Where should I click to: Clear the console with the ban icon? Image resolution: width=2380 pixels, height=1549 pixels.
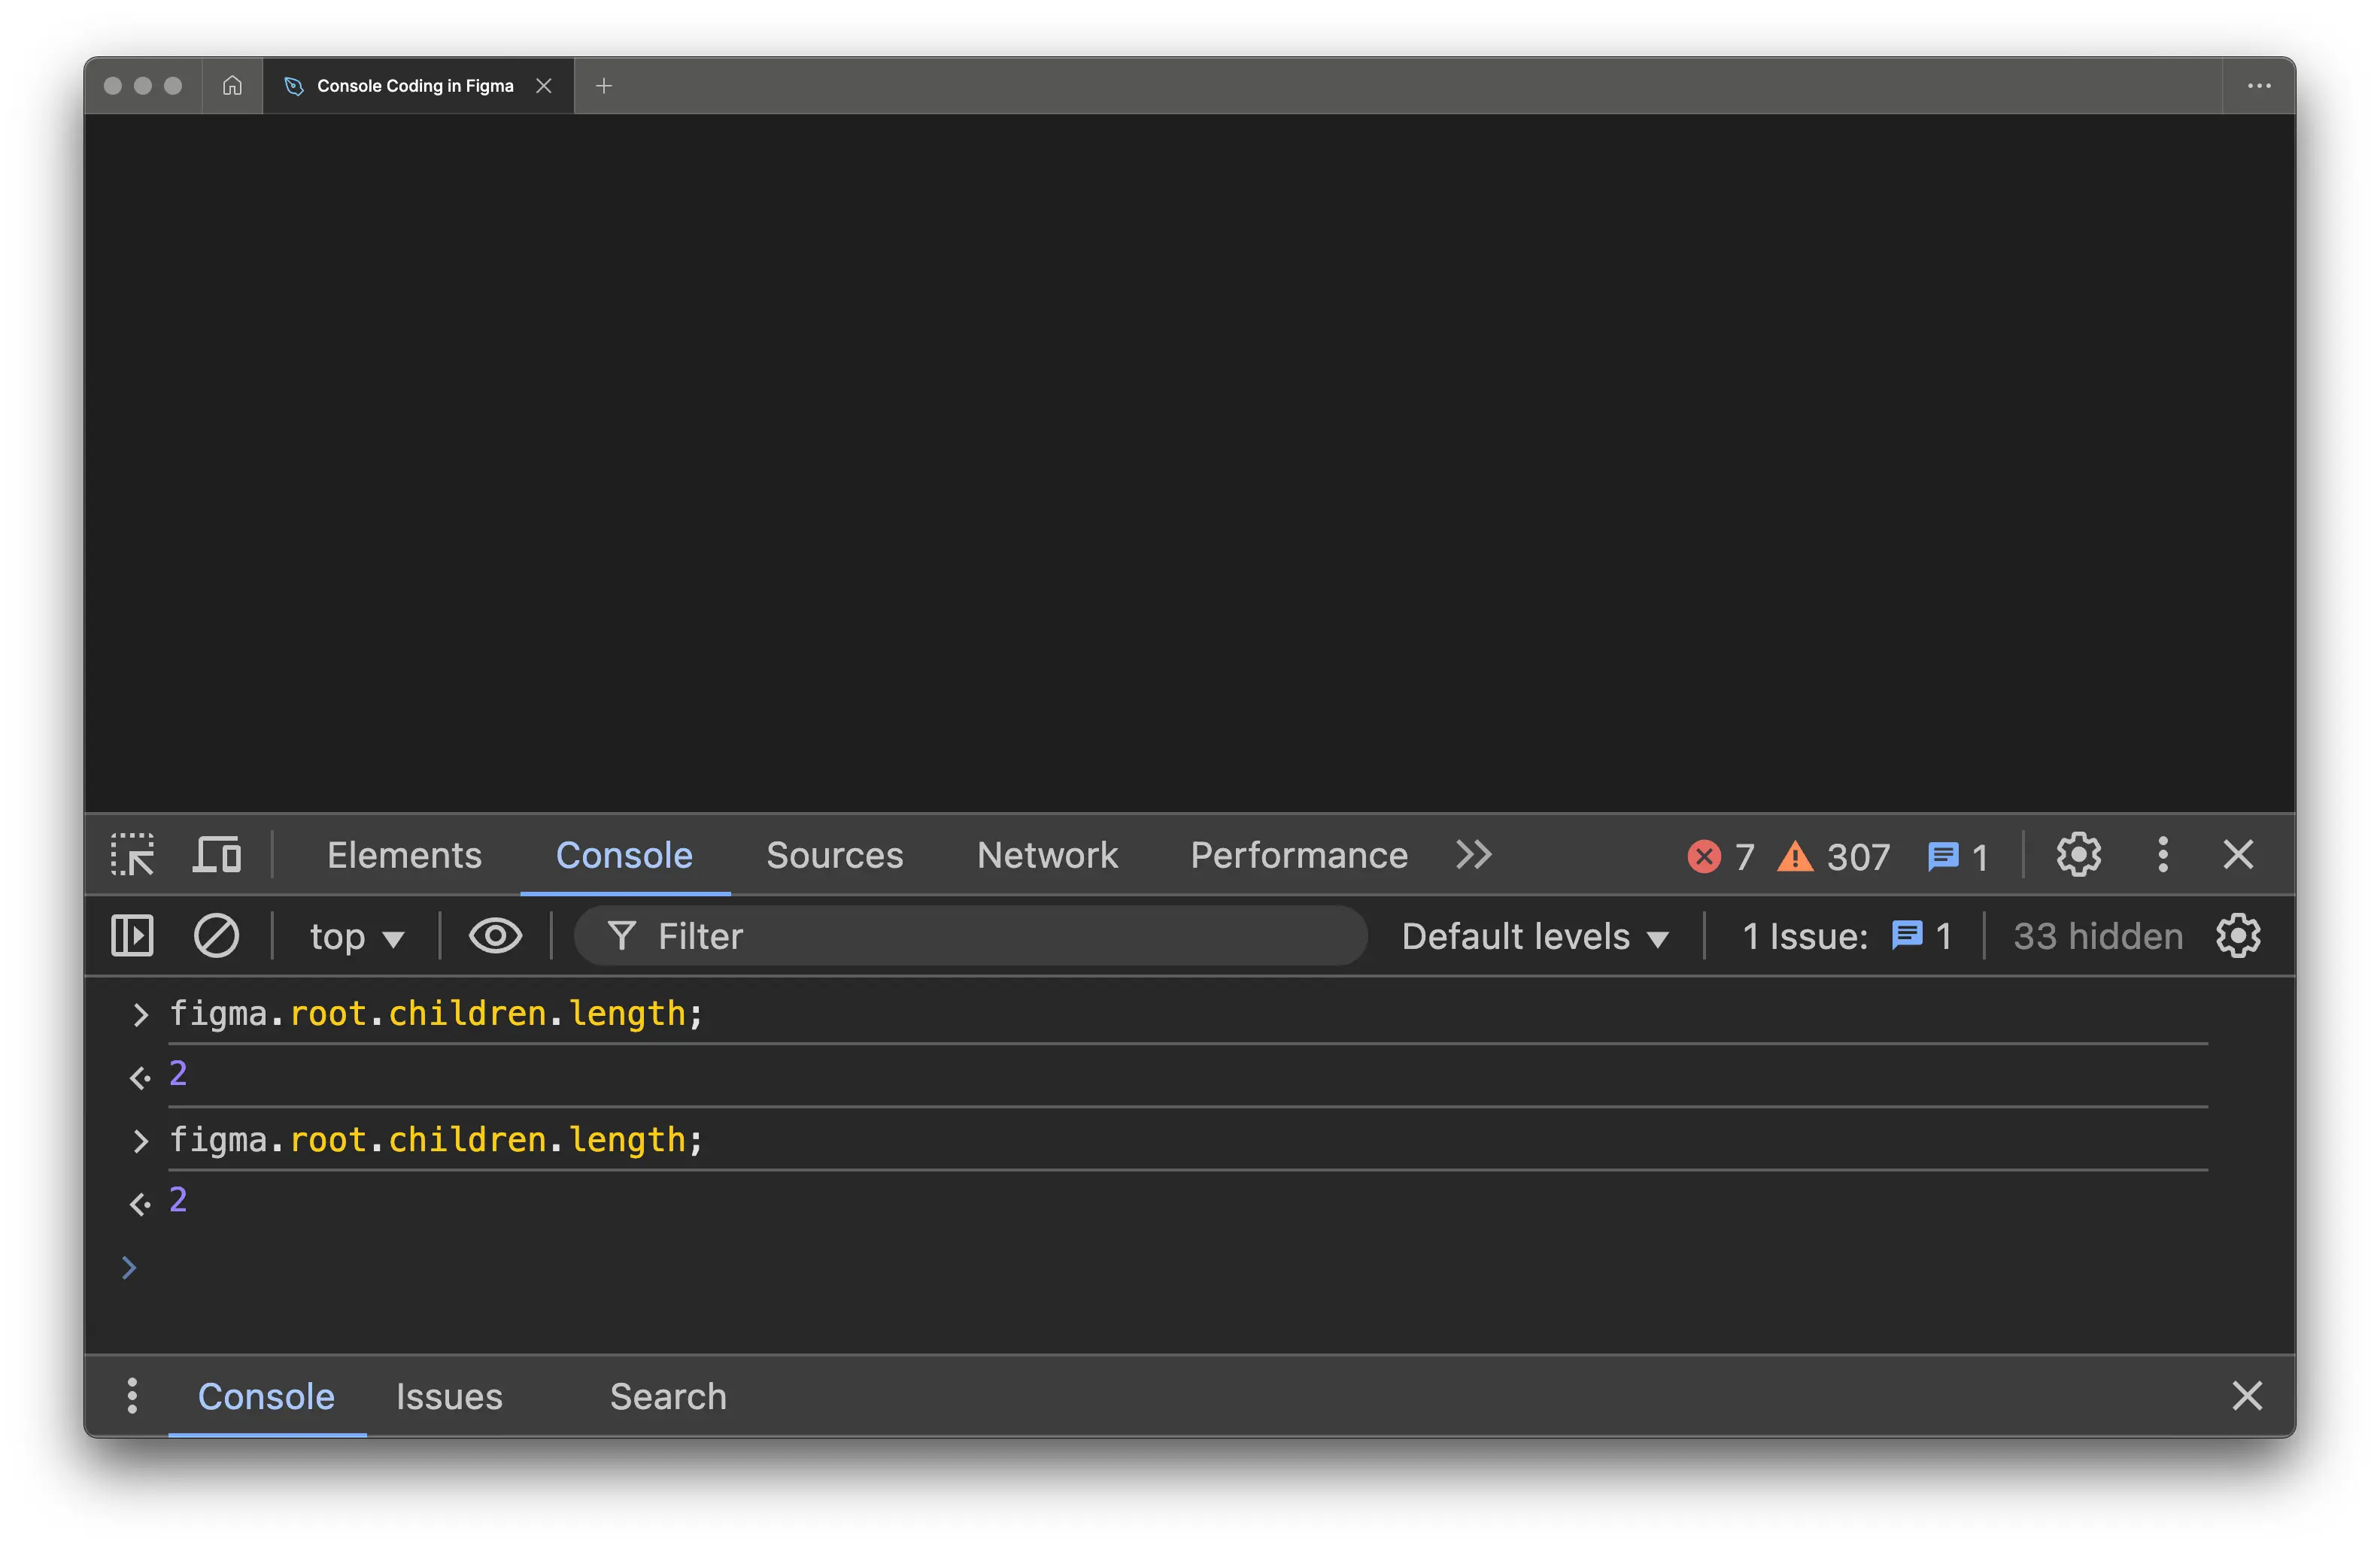click(x=216, y=936)
